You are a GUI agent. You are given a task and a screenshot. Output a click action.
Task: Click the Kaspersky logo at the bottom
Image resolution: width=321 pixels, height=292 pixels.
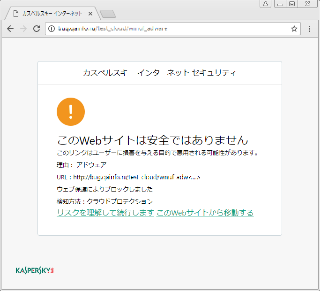tap(35, 271)
